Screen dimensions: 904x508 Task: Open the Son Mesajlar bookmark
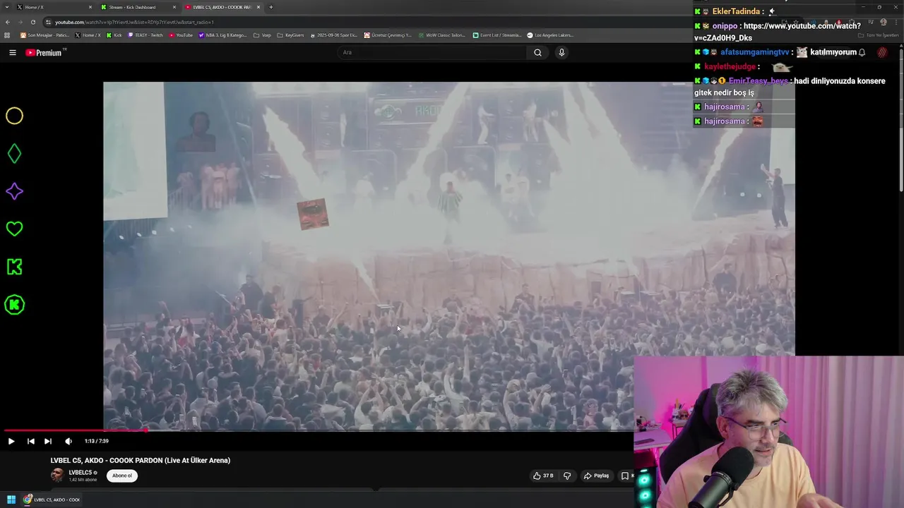click(44, 35)
